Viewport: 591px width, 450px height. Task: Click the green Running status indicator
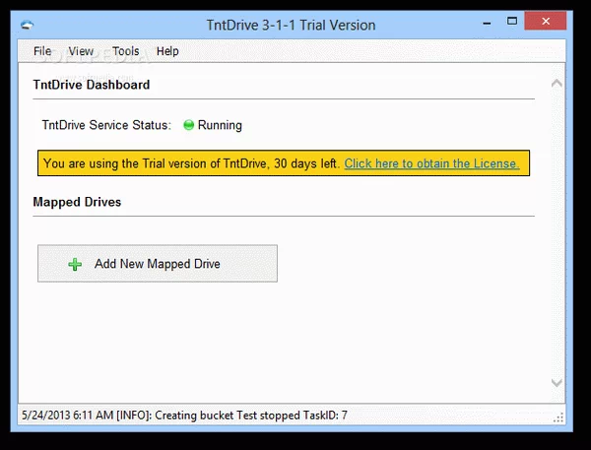click(x=188, y=125)
